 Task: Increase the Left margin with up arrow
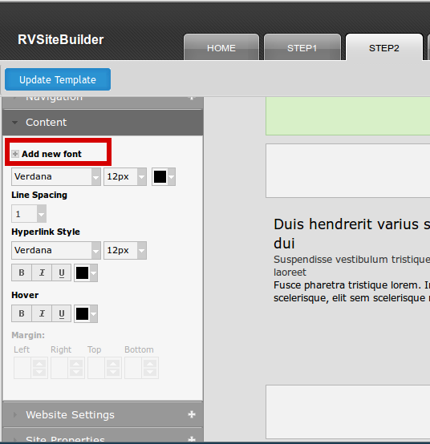(x=39, y=363)
